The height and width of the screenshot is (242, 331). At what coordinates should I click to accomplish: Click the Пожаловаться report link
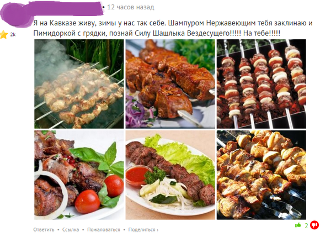click(x=104, y=230)
